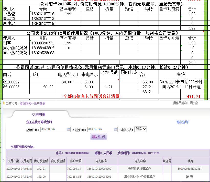This screenshot has width=210, height=182.
Task: Open the calendar picker for 终止日期
Action: (x=115, y=129)
